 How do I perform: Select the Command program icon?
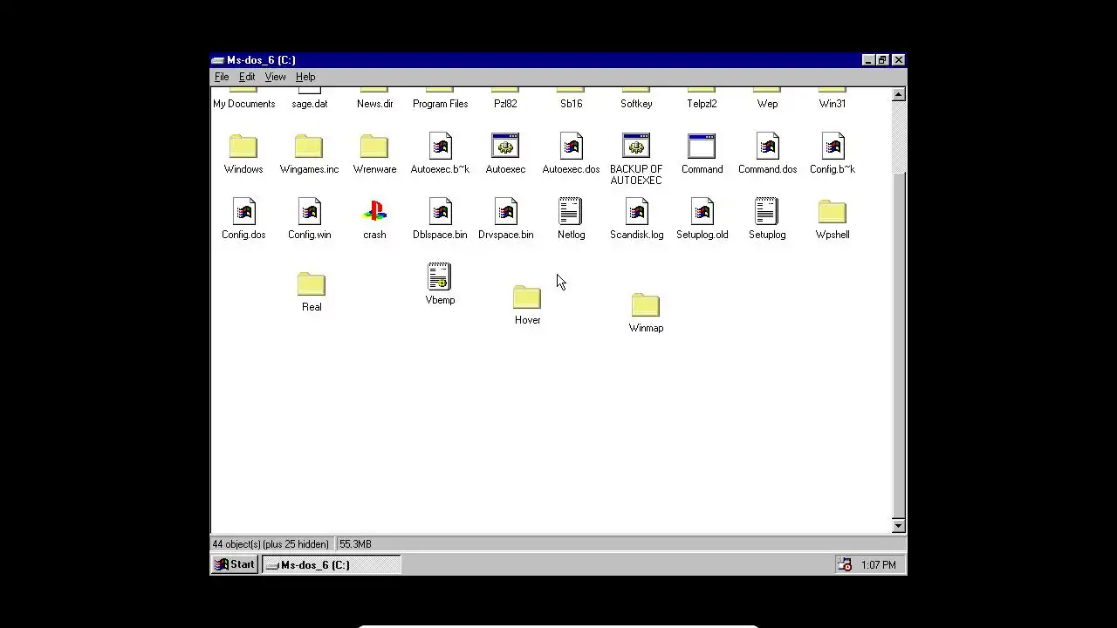pos(702,147)
